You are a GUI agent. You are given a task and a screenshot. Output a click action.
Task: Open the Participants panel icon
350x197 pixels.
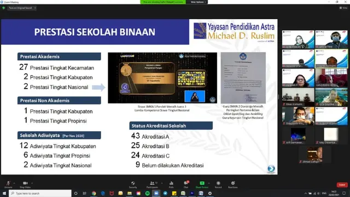point(152,183)
